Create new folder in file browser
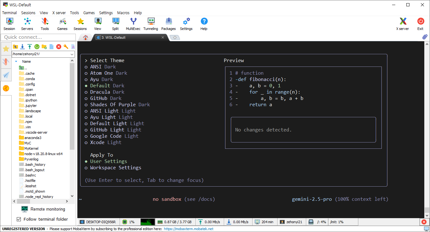The width and height of the screenshot is (430, 232). [44, 47]
